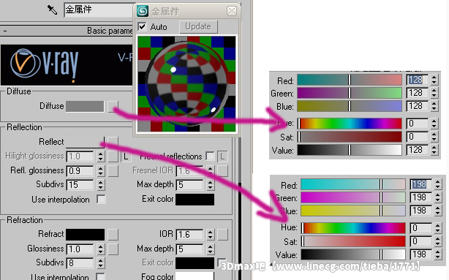Adjust the Value 128 spinner
Viewport: 449px width, 280px height.
(434, 150)
